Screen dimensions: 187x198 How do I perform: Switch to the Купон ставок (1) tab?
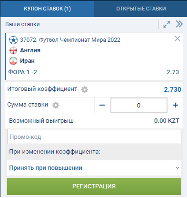pos(47,9)
